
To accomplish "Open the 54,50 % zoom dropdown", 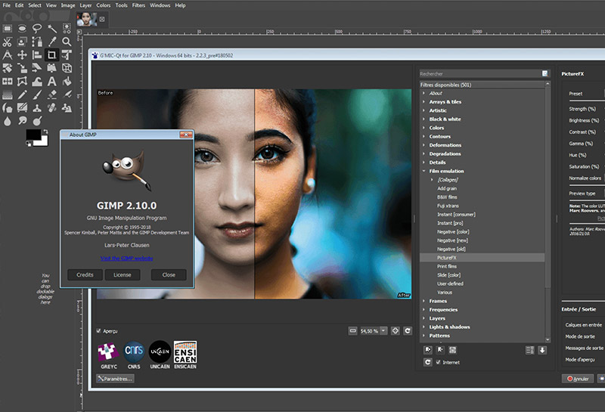I will 383,330.
